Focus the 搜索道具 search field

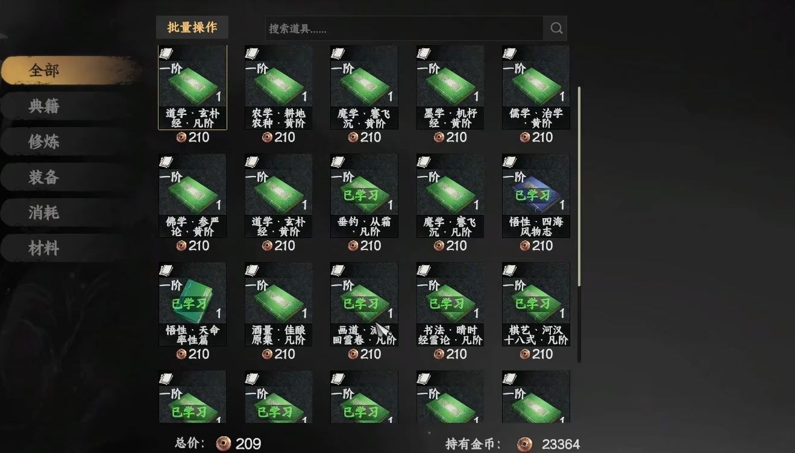404,28
